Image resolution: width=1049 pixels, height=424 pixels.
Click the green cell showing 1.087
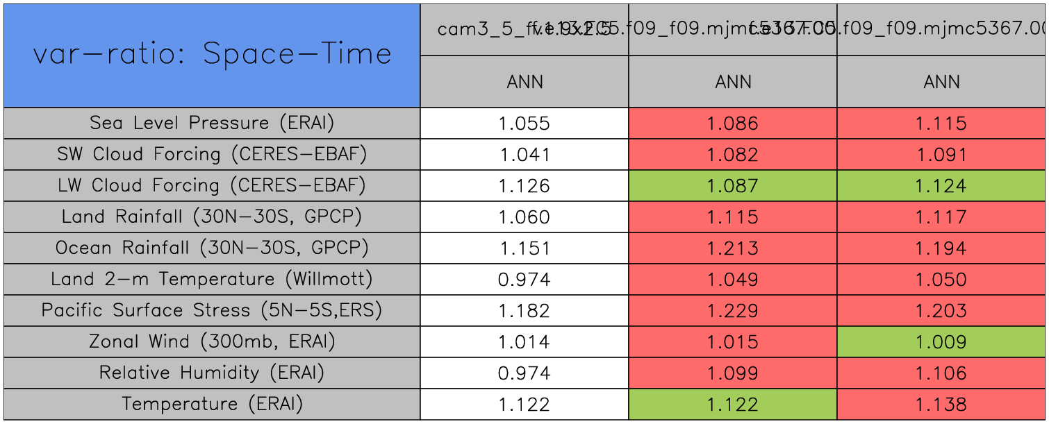(733, 186)
